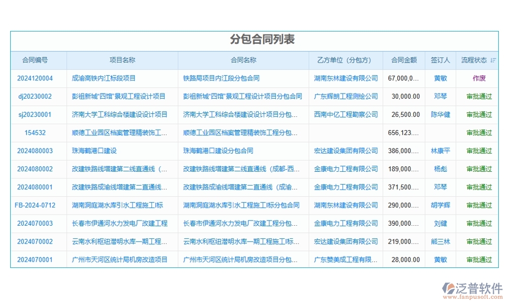Image resolution: width=508 pixels, height=305 pixels.
Task: Click the 分包合同列表 title bar
Action: 254,39
